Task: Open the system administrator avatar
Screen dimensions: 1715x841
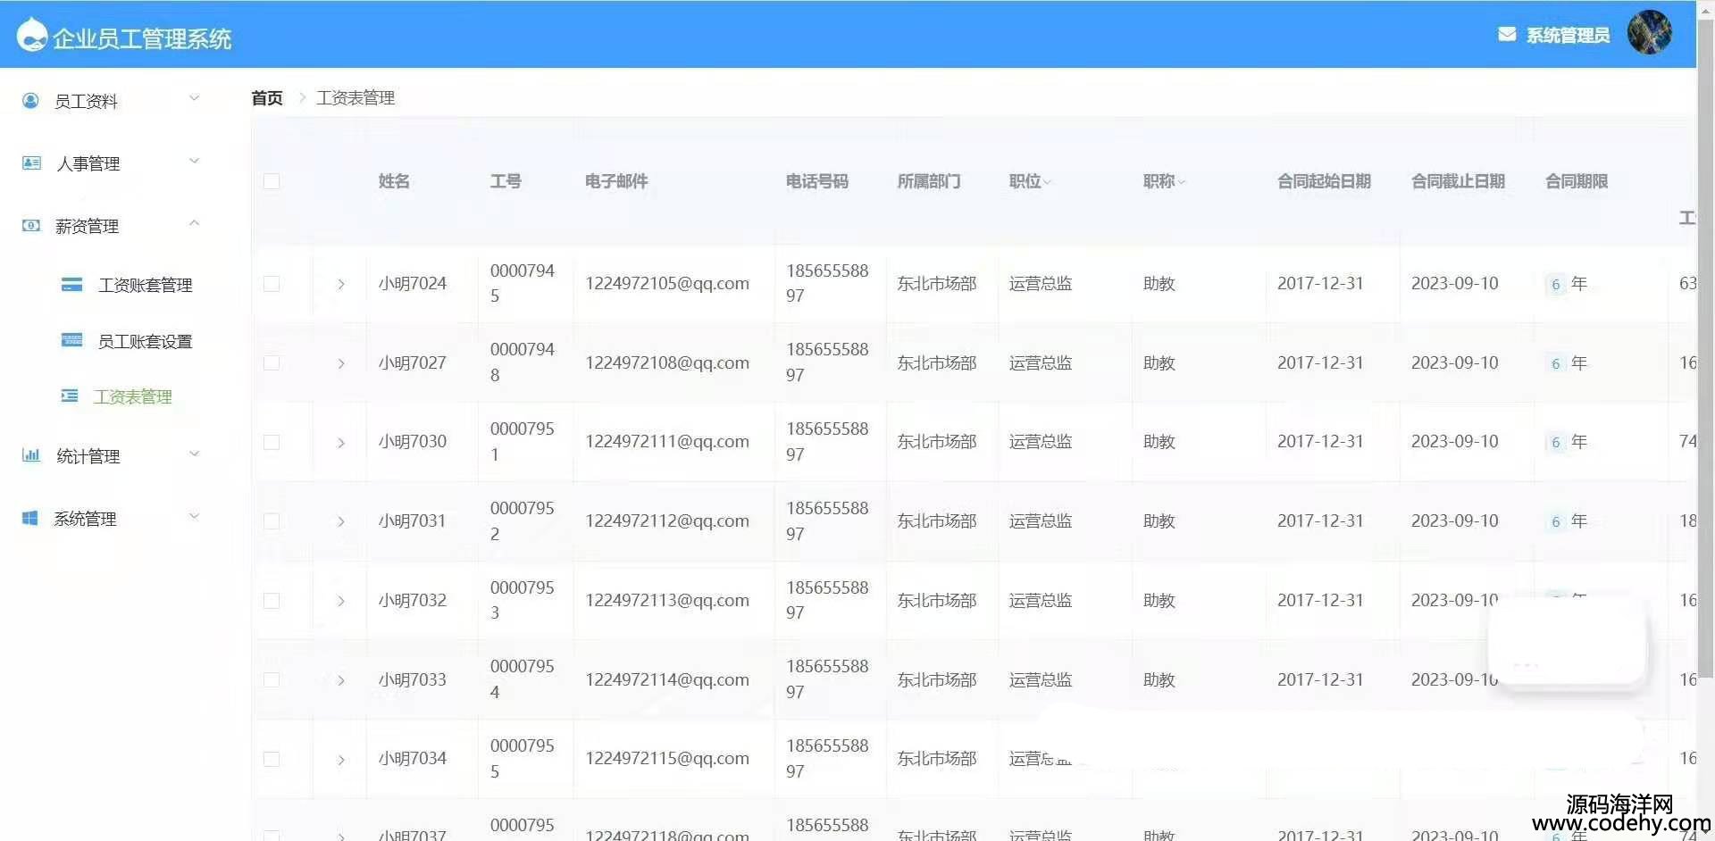Action: [1648, 33]
